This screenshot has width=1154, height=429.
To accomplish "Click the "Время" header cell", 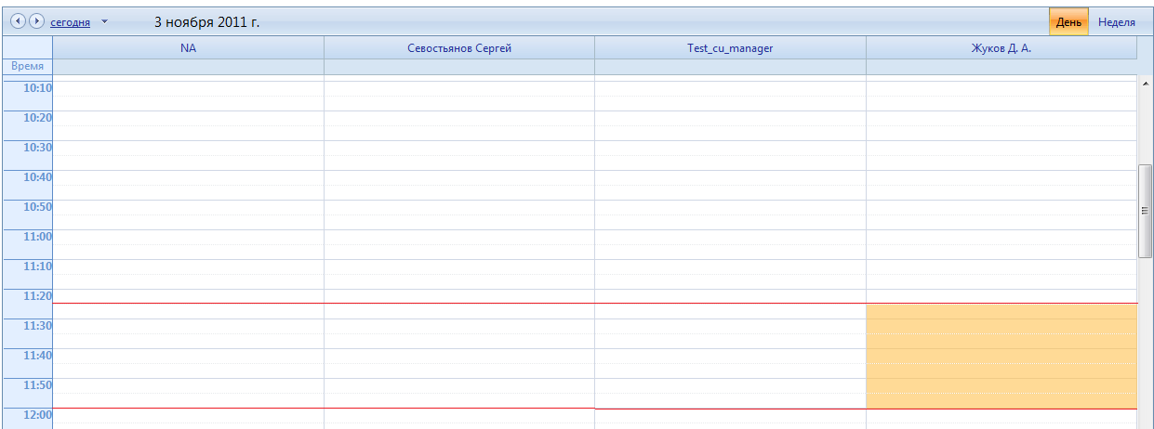I will 28,67.
